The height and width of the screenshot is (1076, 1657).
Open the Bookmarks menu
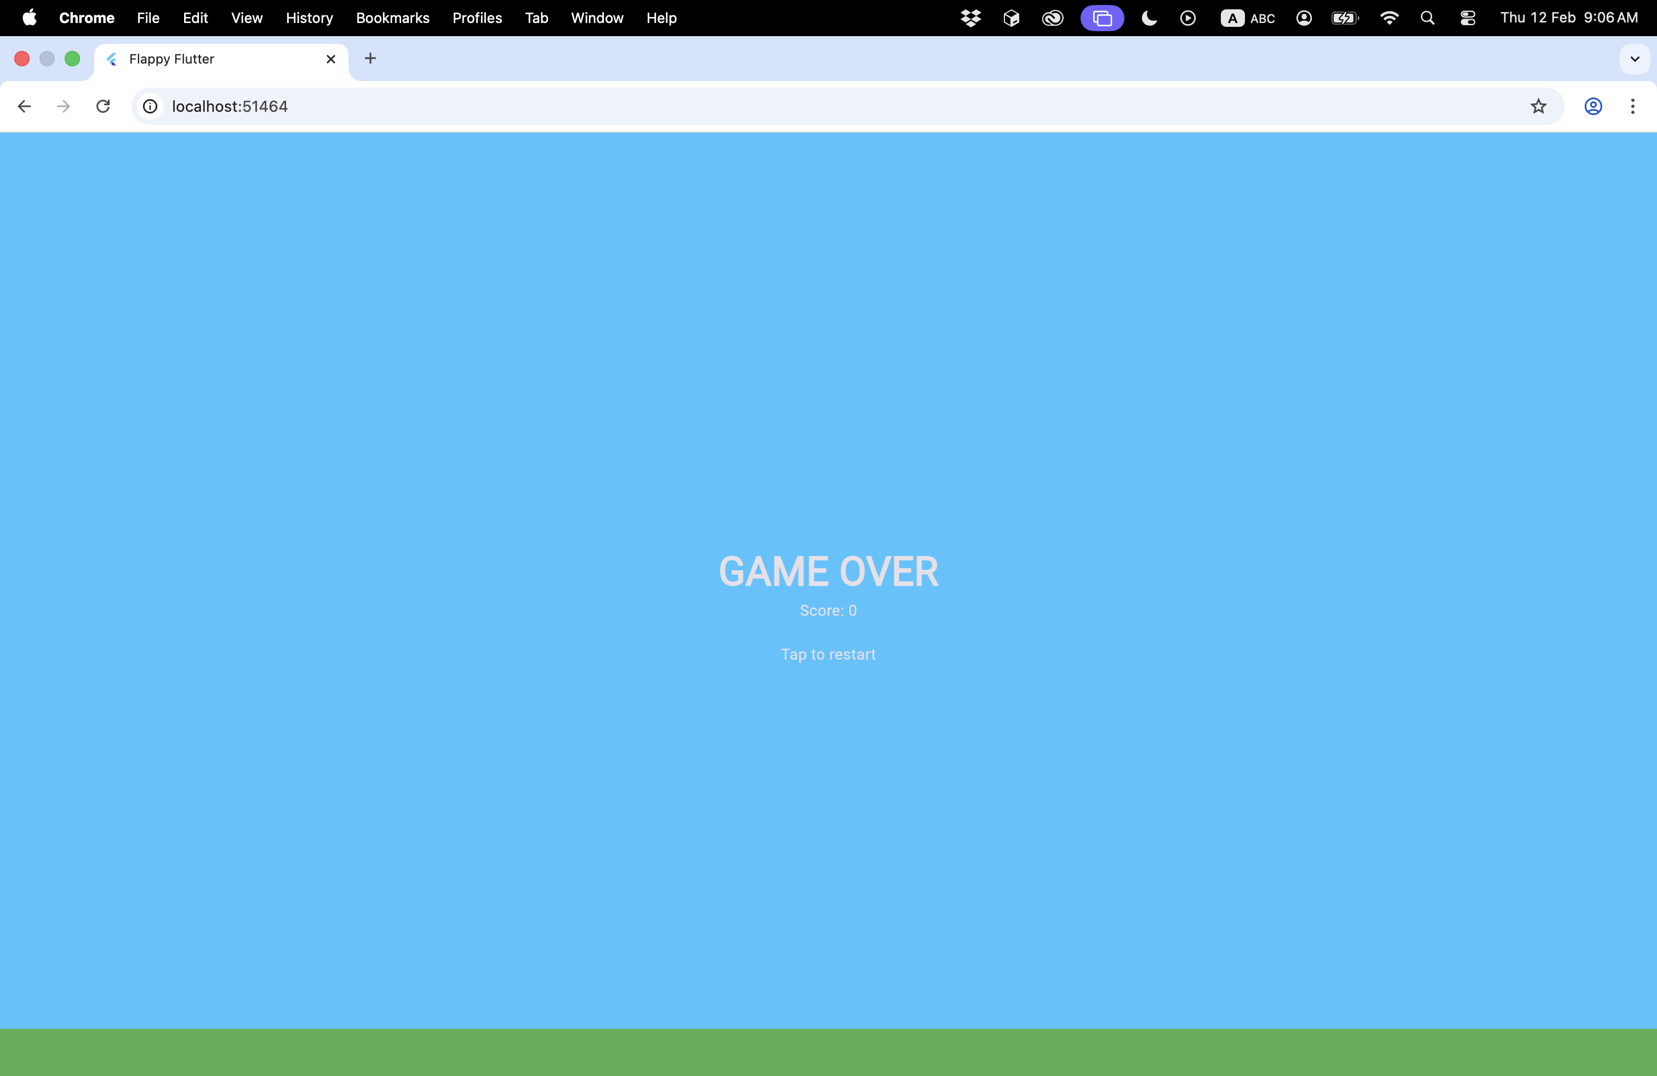pos(393,18)
